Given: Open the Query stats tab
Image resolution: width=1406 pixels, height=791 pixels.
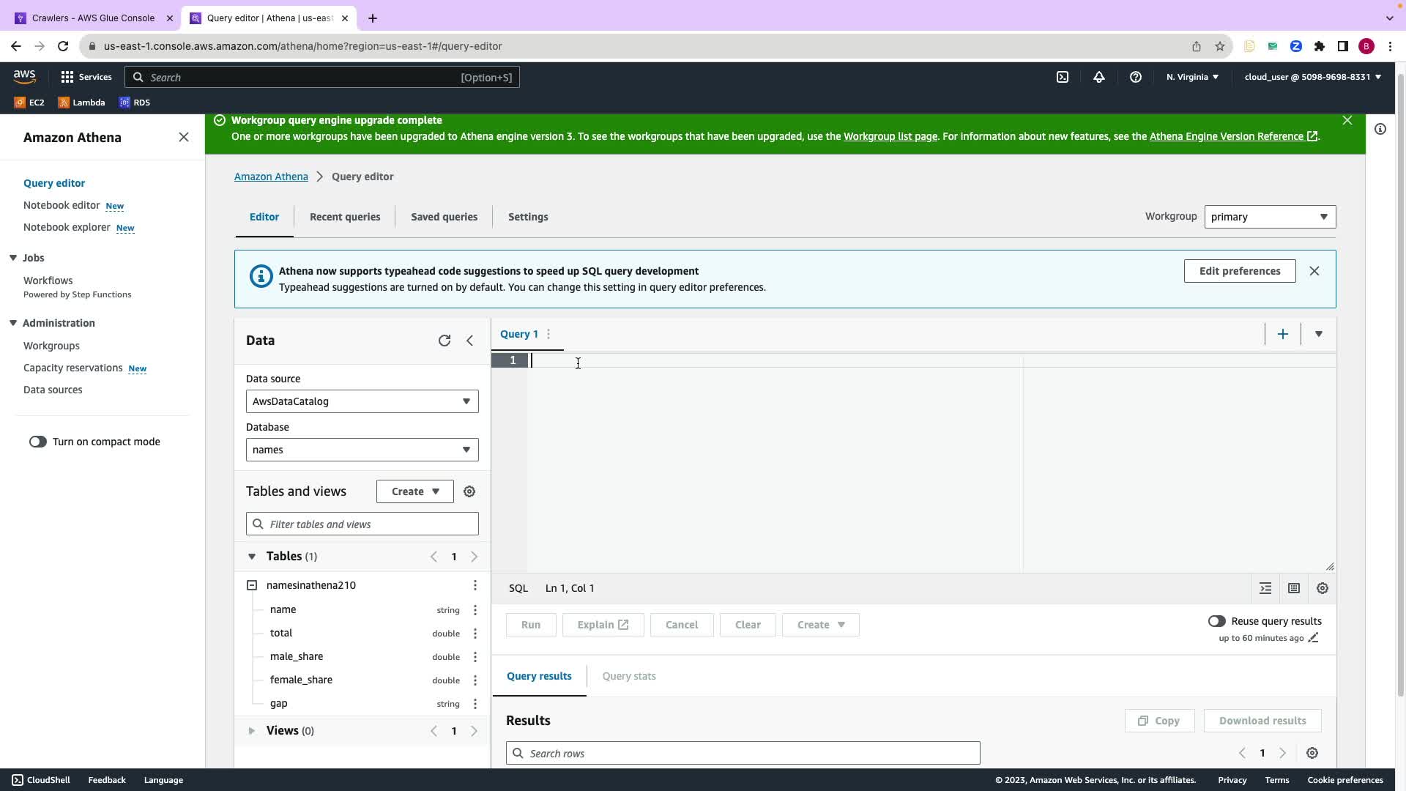Looking at the screenshot, I should tap(629, 676).
